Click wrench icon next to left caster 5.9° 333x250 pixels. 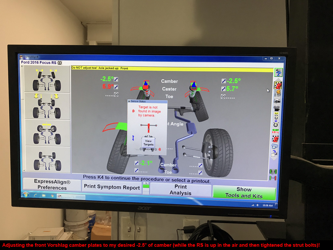coord(116,87)
